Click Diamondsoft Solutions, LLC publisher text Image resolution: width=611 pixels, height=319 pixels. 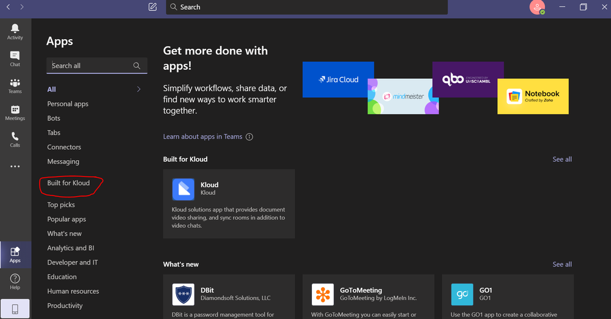[x=235, y=298]
